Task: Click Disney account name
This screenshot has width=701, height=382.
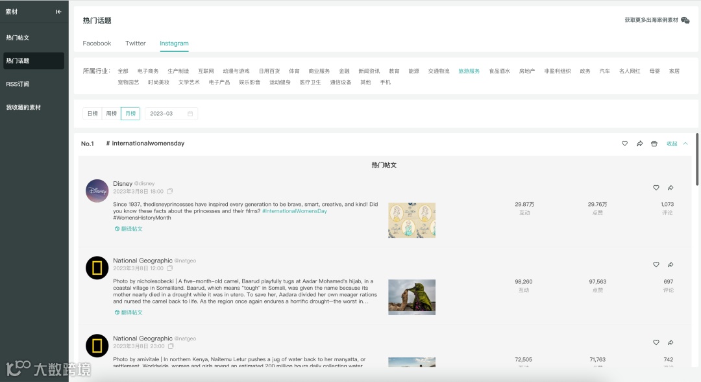Action: pos(123,183)
